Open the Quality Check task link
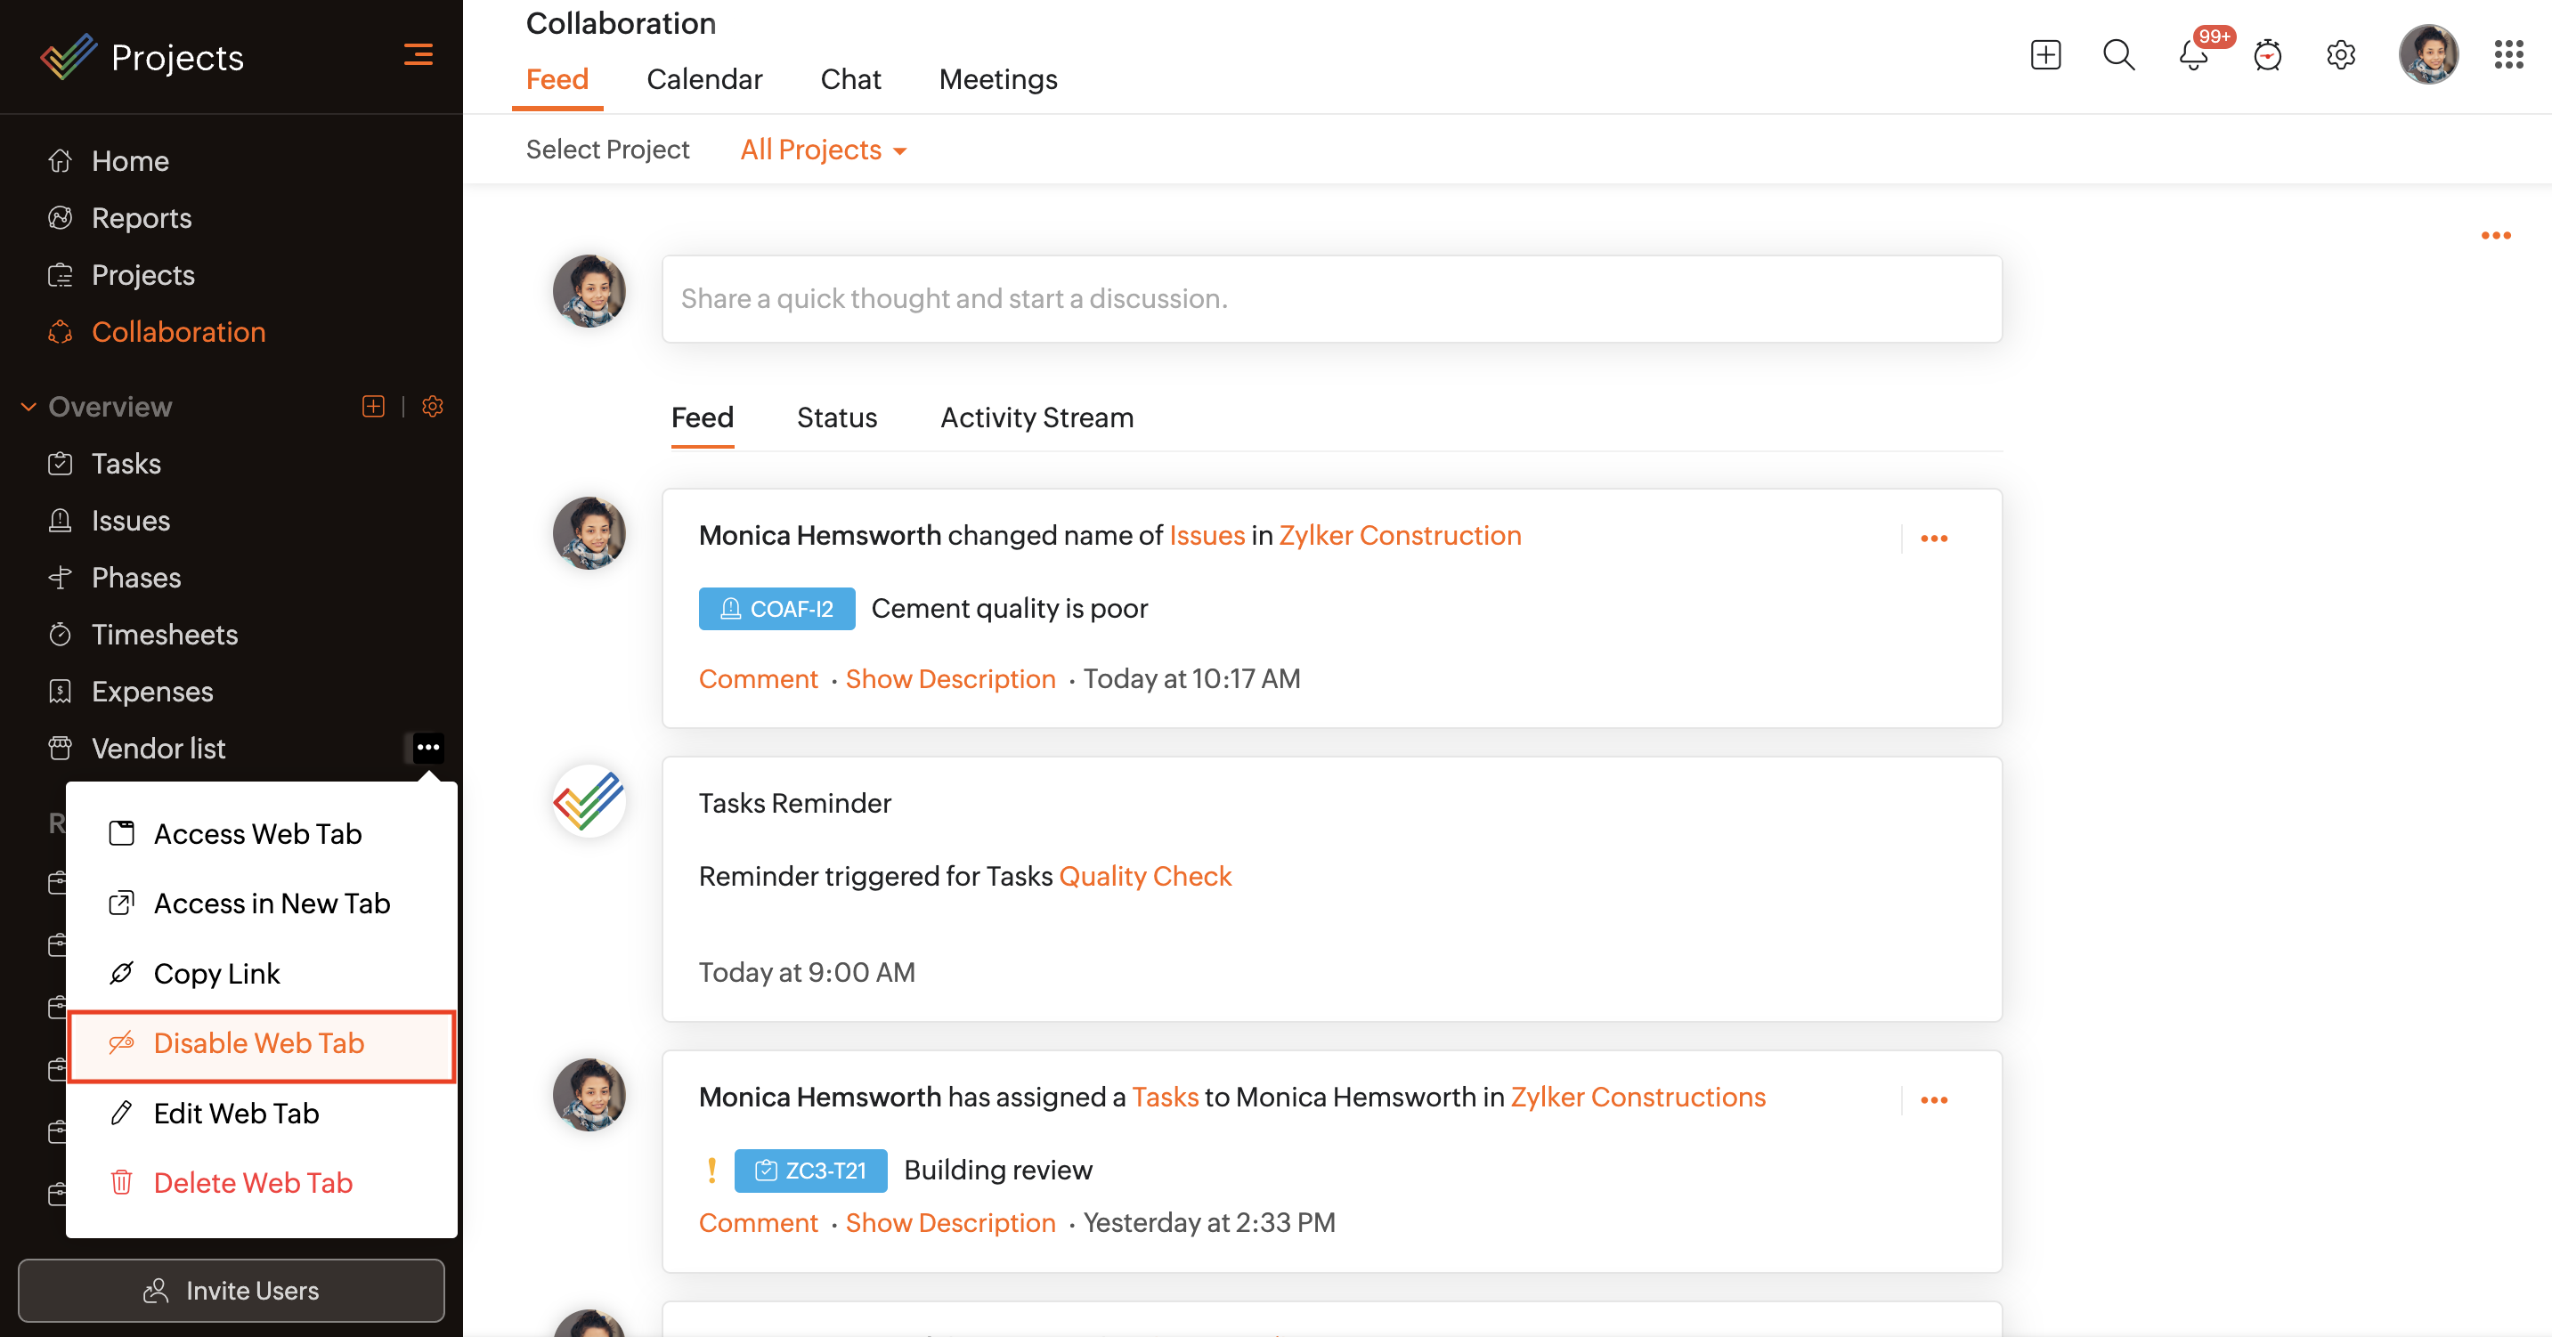 [x=1144, y=877]
